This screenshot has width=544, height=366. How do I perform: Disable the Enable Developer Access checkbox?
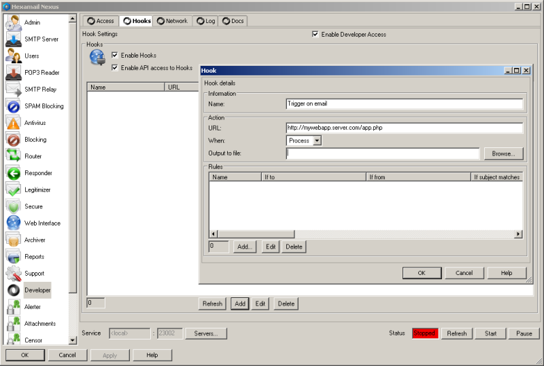[x=315, y=34]
